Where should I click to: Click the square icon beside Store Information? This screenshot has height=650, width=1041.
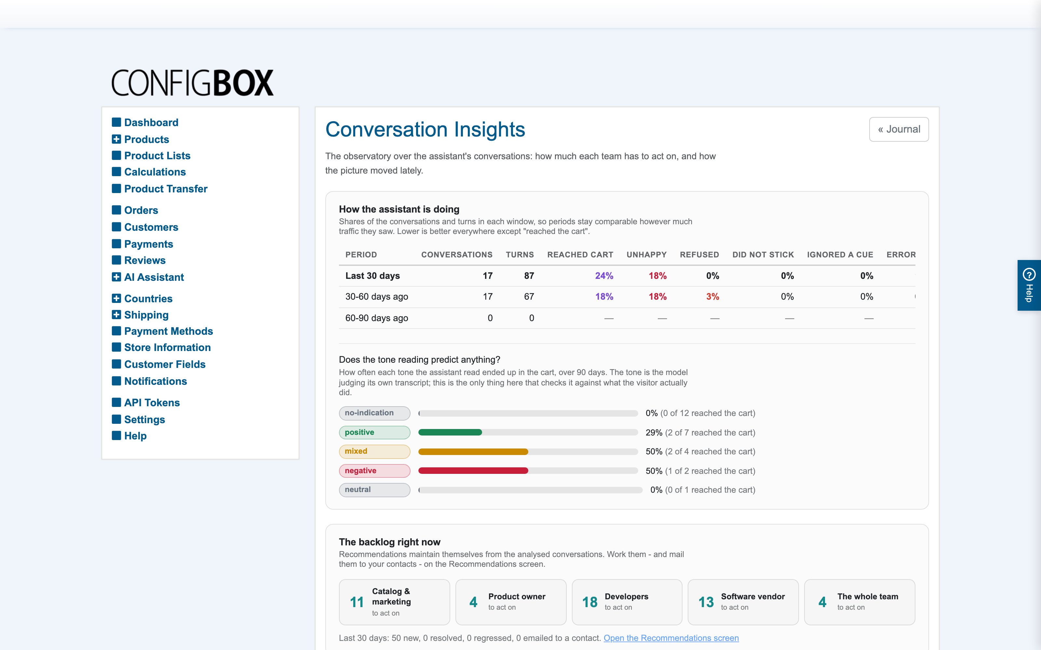(x=116, y=347)
